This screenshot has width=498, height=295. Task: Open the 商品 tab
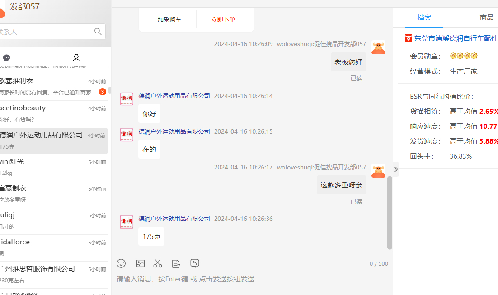tap(486, 18)
